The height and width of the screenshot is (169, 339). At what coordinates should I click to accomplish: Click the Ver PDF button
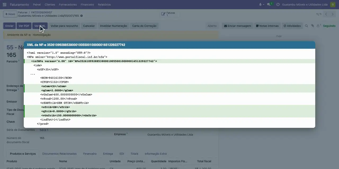24,26
